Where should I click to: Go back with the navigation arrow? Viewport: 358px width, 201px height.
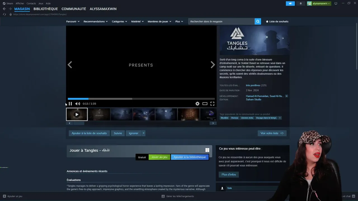(4, 9)
